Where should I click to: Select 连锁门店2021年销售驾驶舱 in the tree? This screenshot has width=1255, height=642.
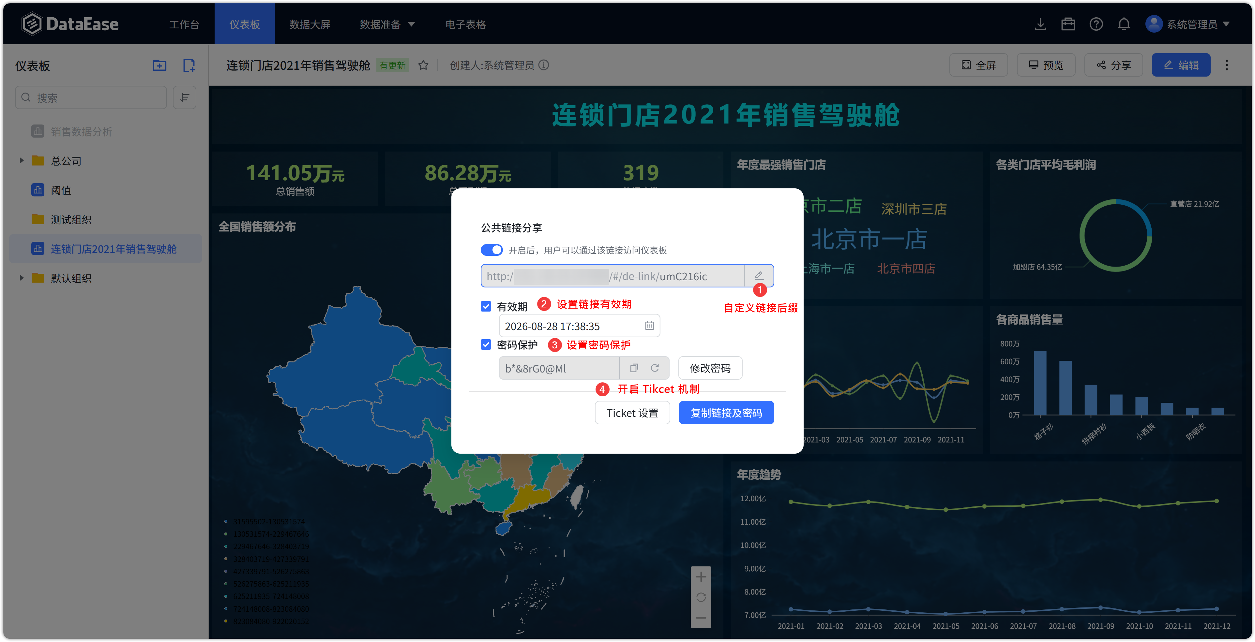tap(106, 249)
